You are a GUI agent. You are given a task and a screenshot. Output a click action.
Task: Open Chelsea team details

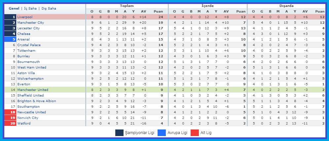point(24,34)
